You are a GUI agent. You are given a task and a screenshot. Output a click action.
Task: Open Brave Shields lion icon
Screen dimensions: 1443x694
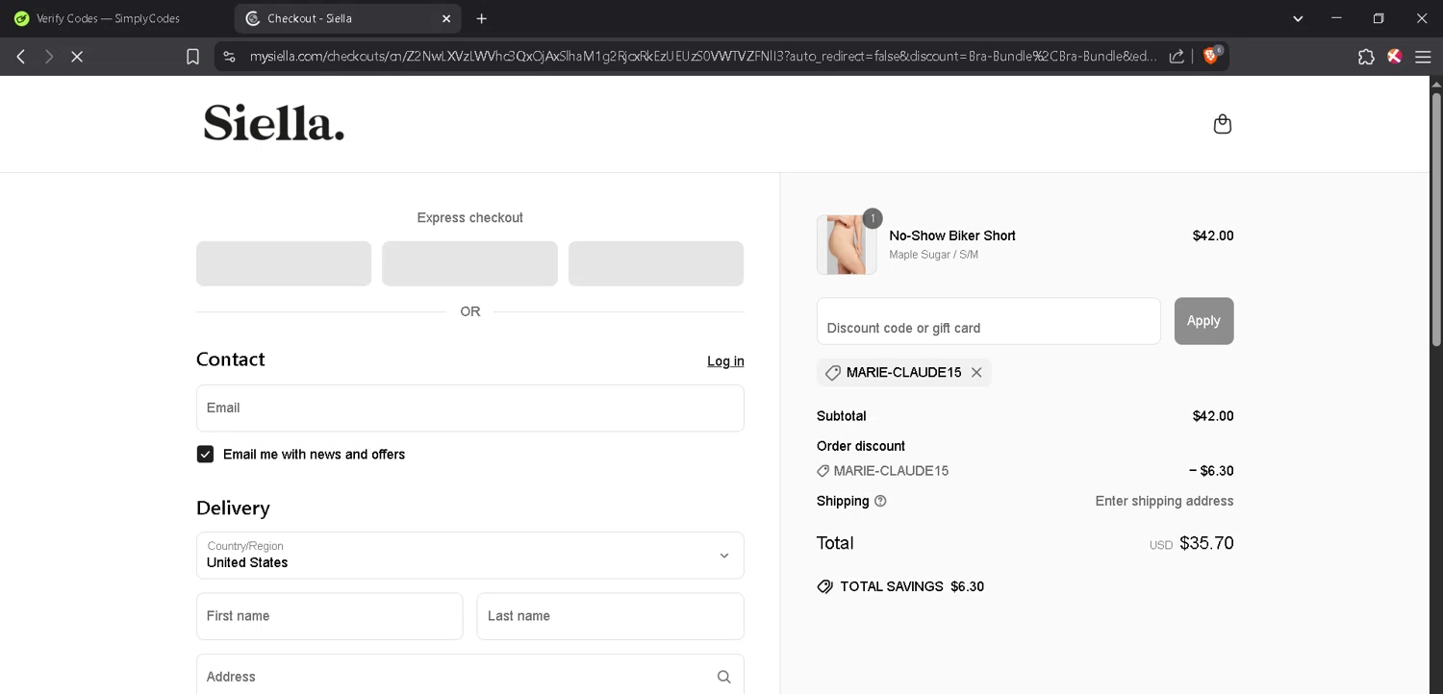[x=1211, y=56]
